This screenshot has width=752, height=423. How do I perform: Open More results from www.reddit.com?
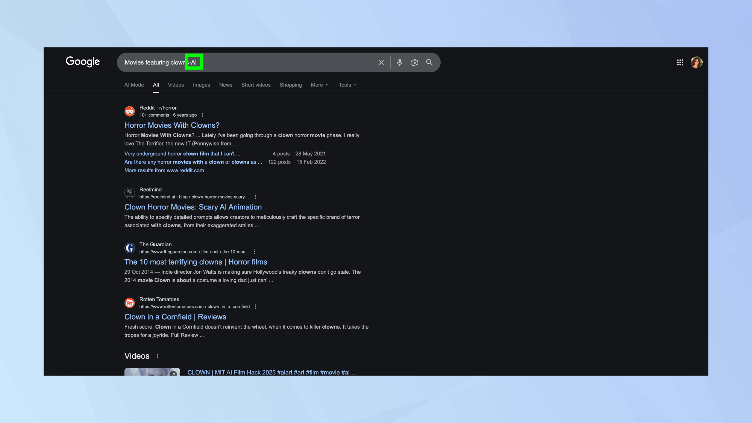pos(164,170)
